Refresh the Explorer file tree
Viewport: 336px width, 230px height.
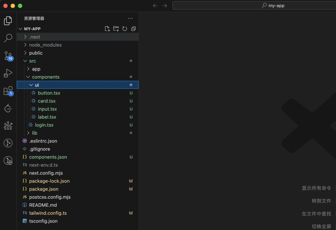pos(125,29)
